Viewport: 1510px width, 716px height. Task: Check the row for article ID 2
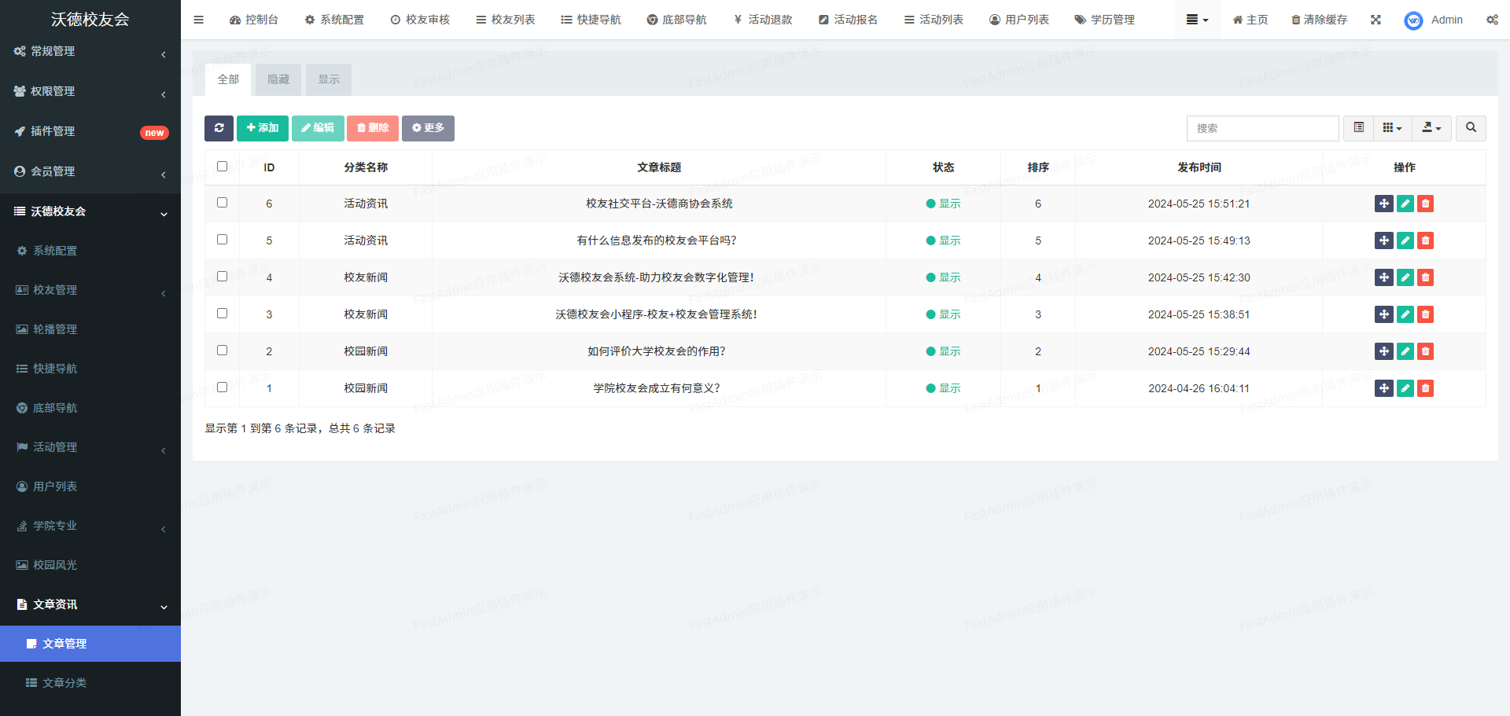pyautogui.click(x=222, y=351)
